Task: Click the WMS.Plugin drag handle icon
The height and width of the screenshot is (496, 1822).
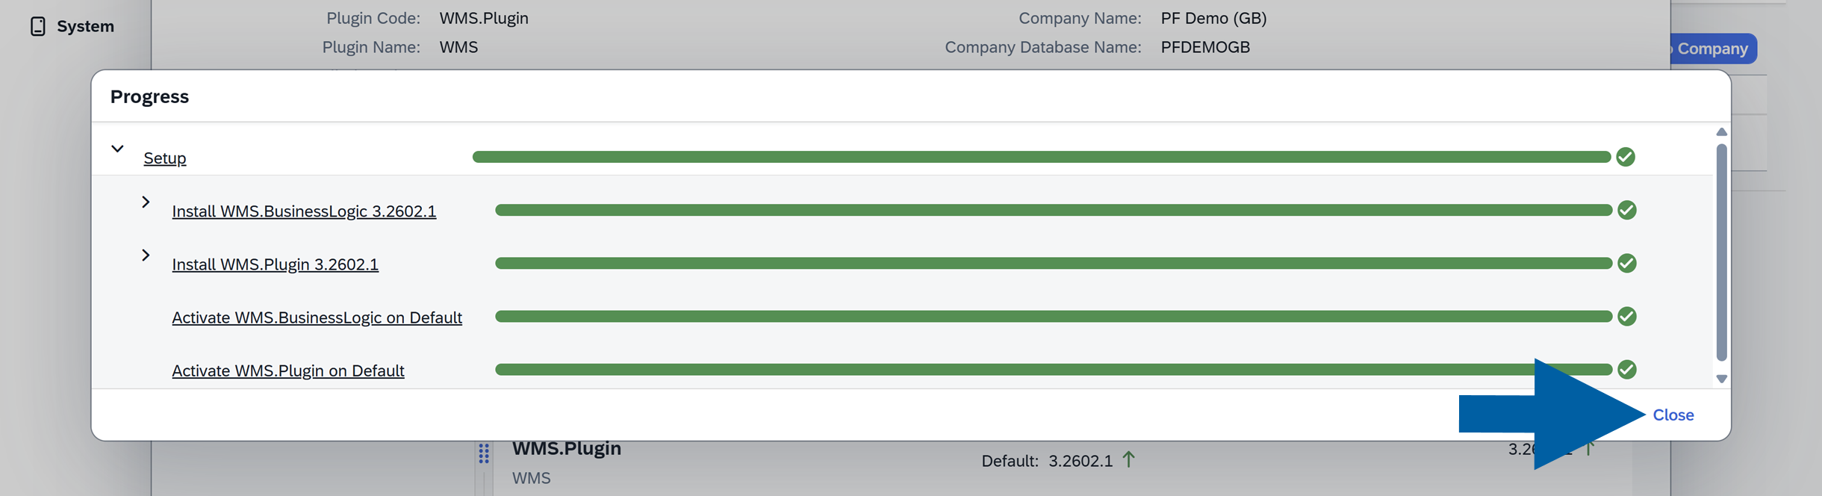Action: (x=484, y=453)
